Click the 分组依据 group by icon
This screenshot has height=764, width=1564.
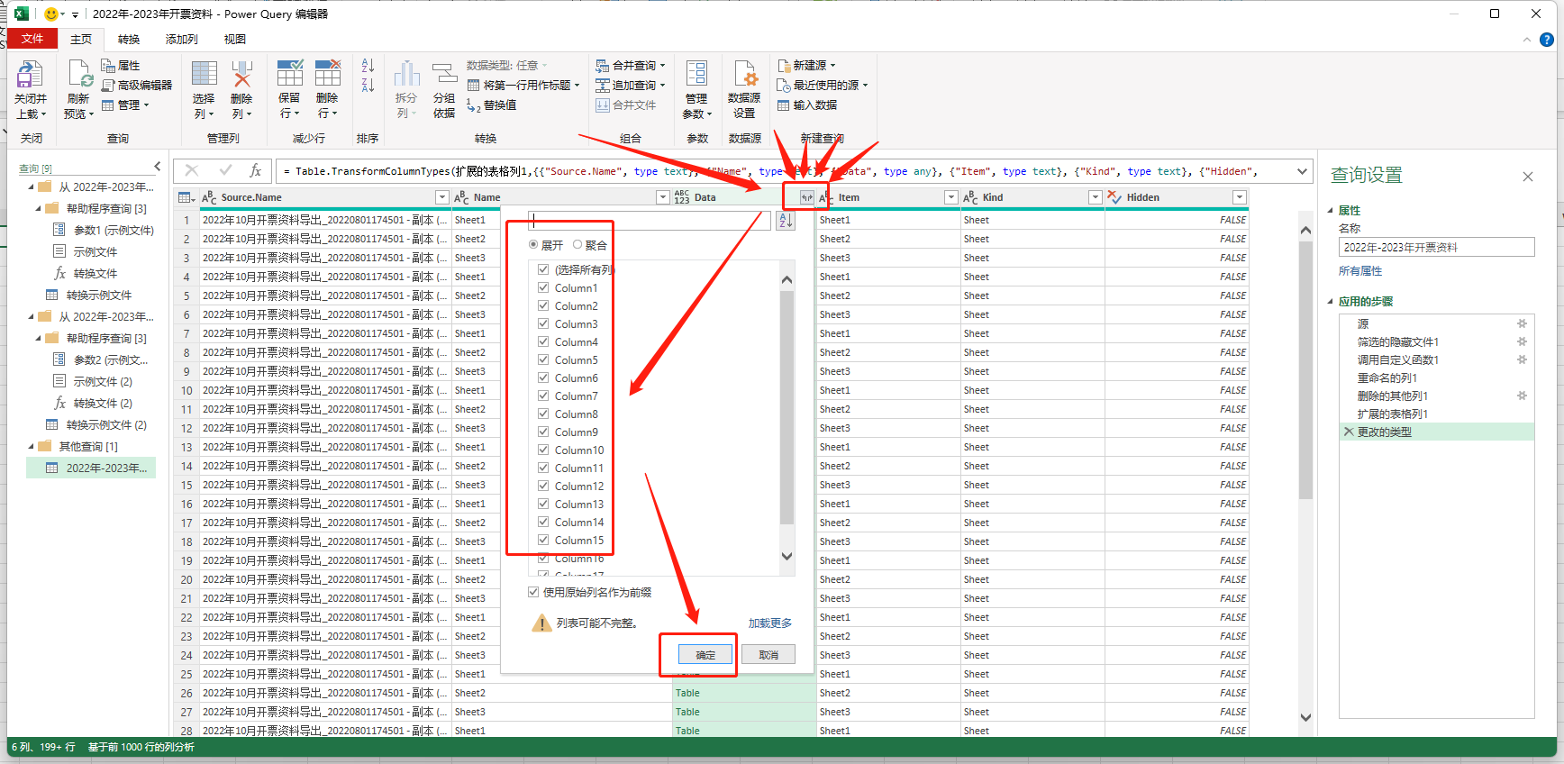click(x=444, y=75)
